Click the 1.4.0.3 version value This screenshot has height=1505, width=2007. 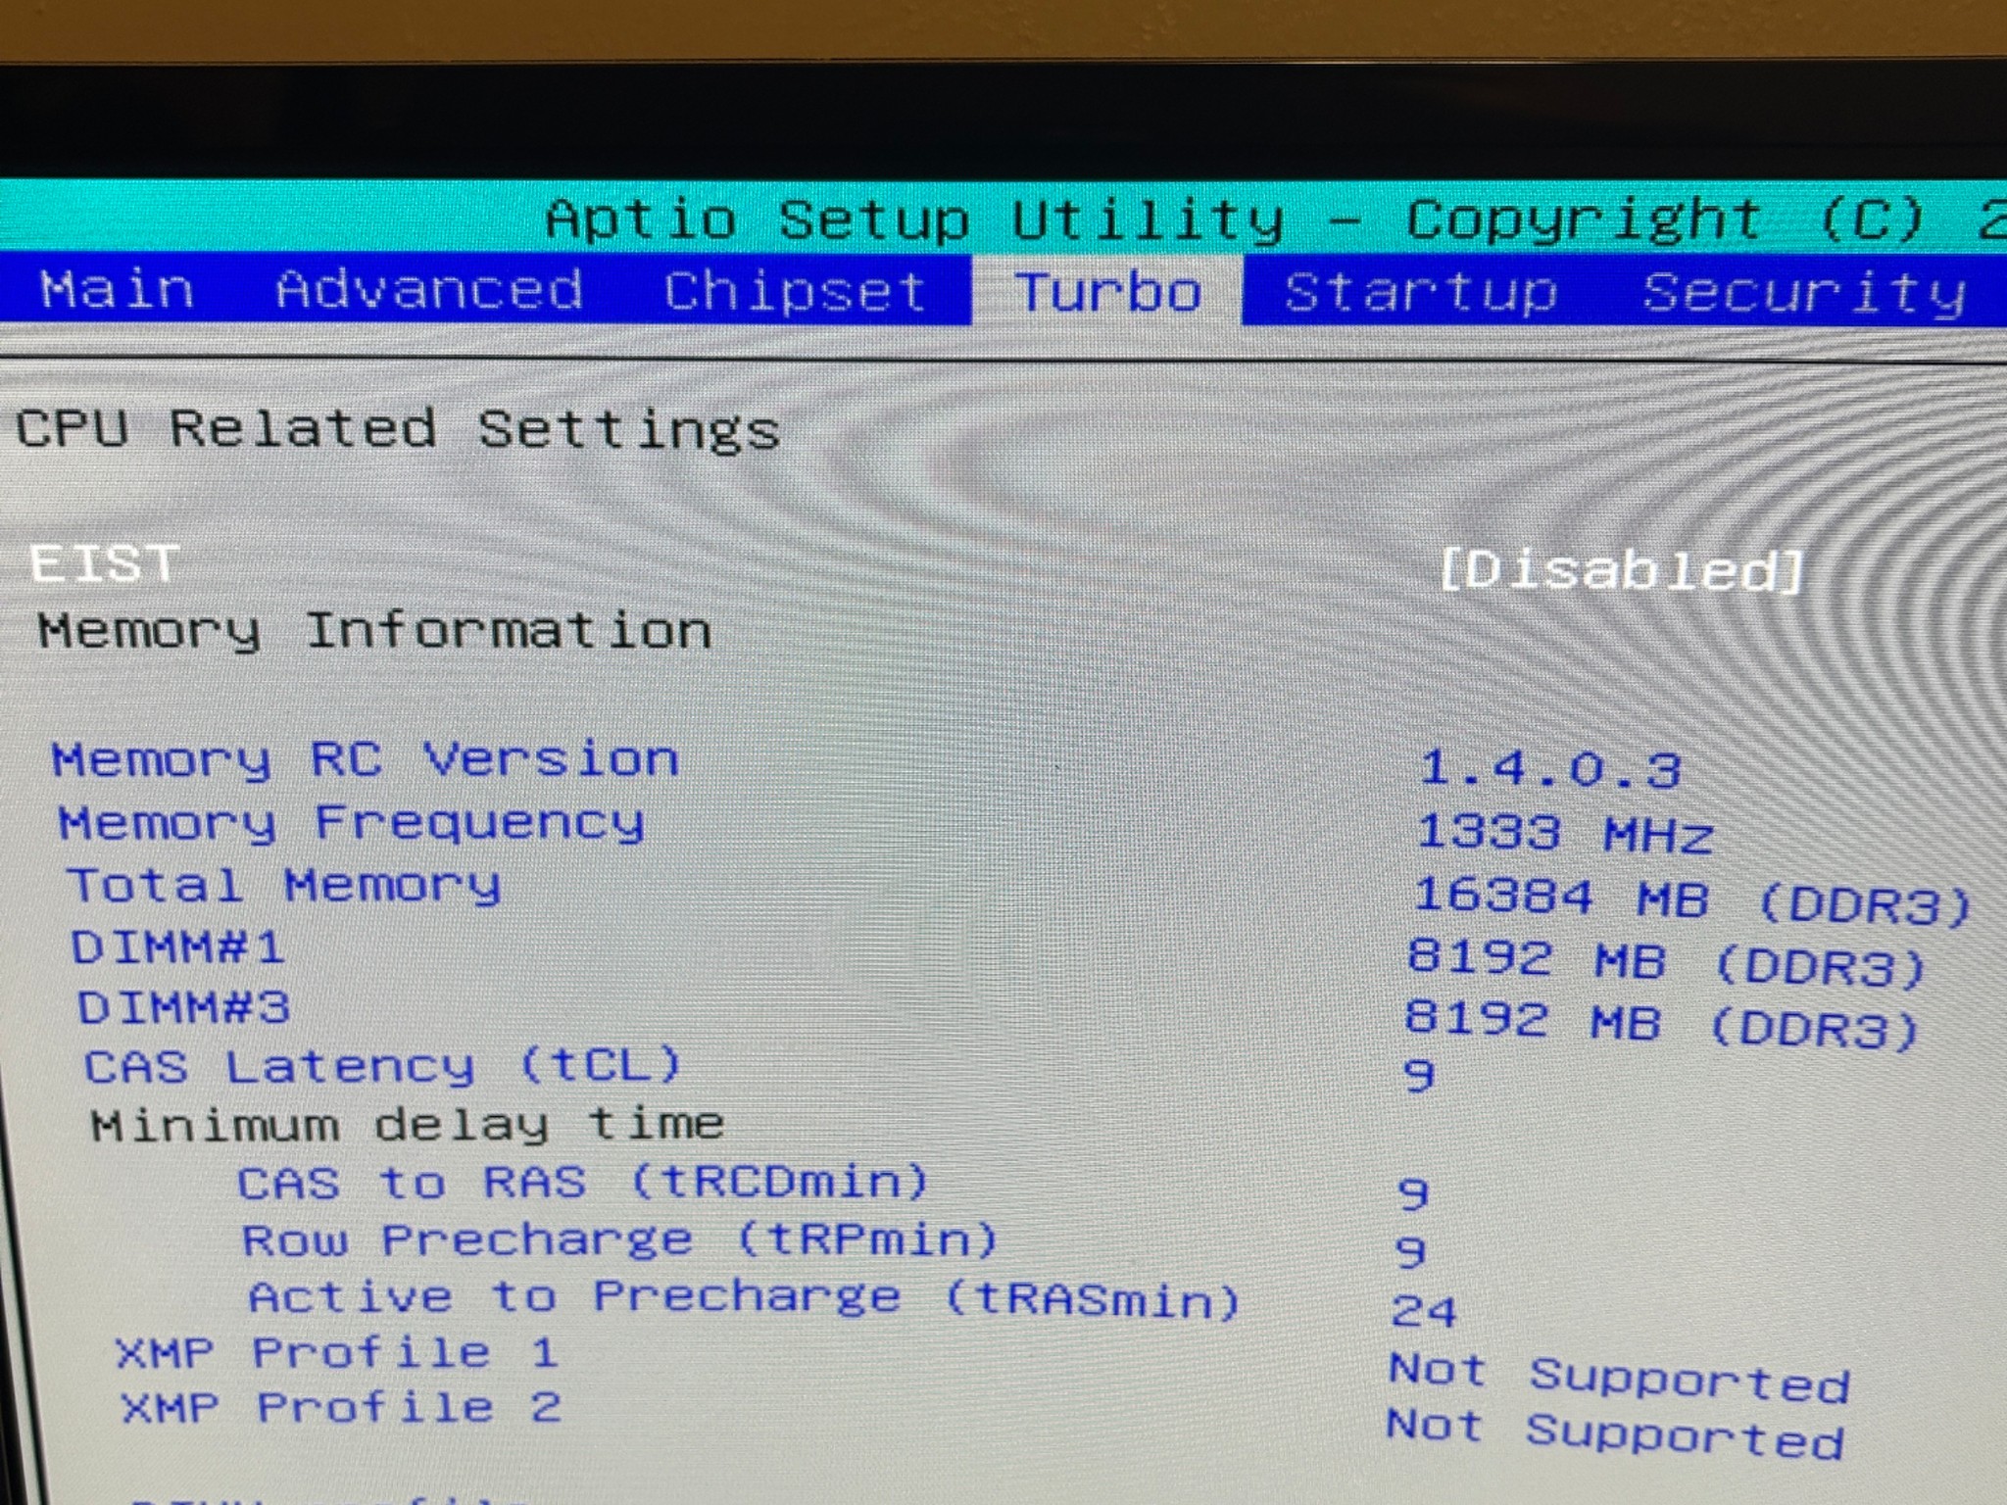(1550, 769)
